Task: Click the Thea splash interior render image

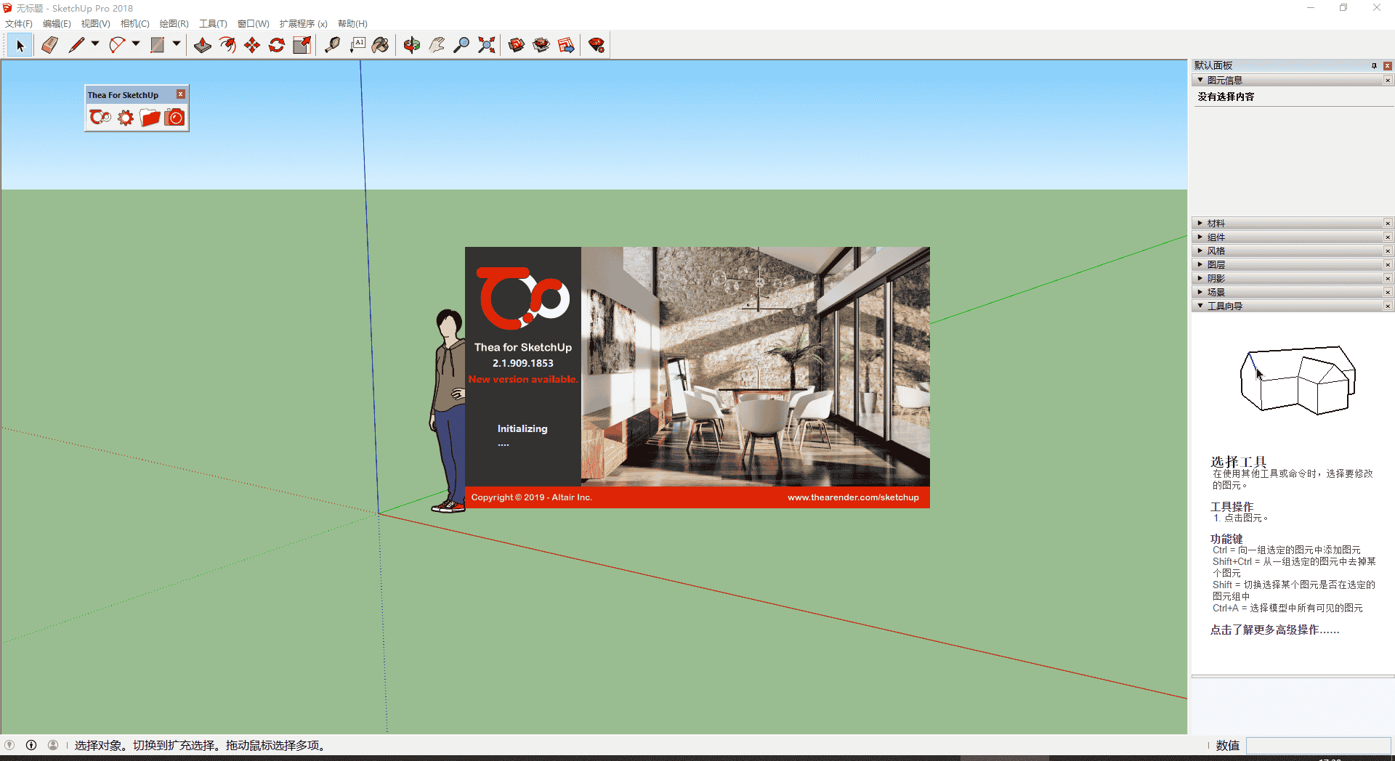Action: click(756, 367)
